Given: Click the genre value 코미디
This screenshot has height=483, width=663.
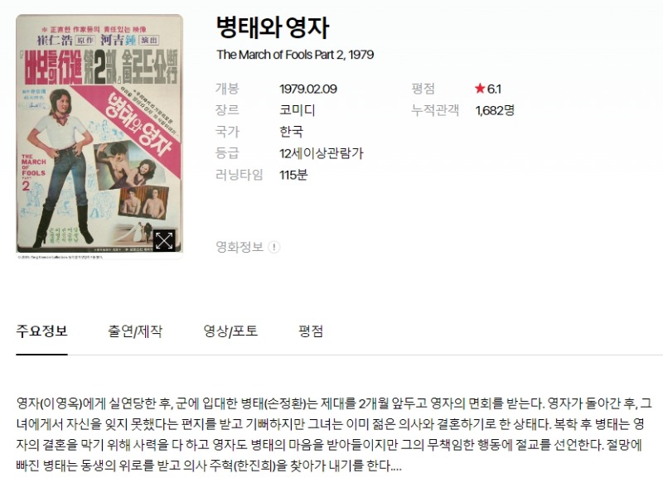Looking at the screenshot, I should coord(298,110).
